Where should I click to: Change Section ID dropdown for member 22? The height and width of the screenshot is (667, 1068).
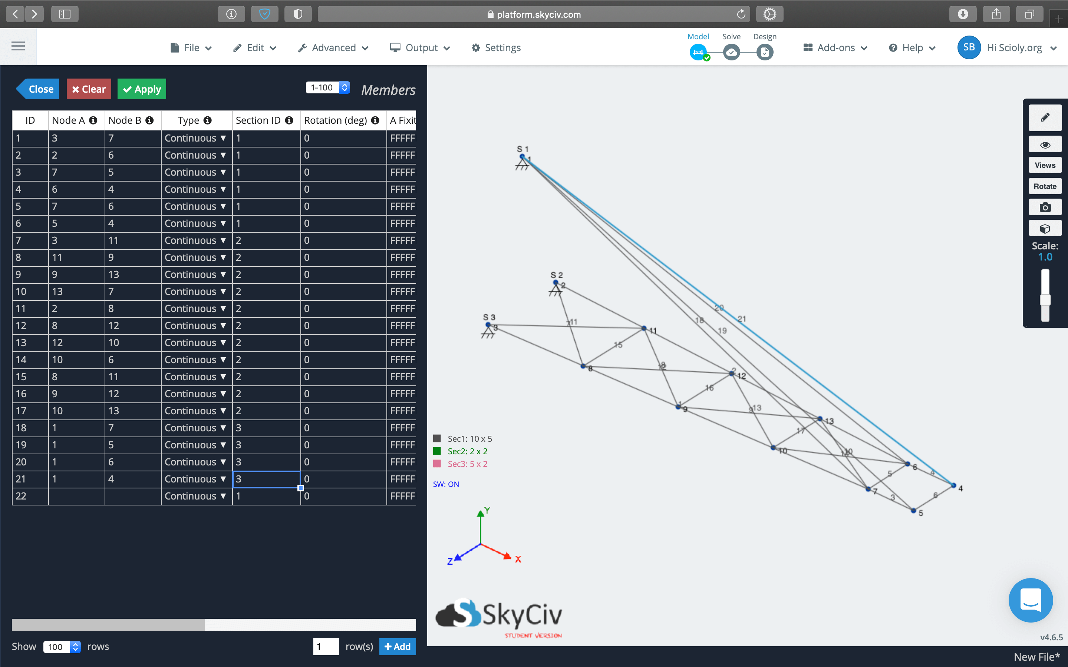[265, 496]
